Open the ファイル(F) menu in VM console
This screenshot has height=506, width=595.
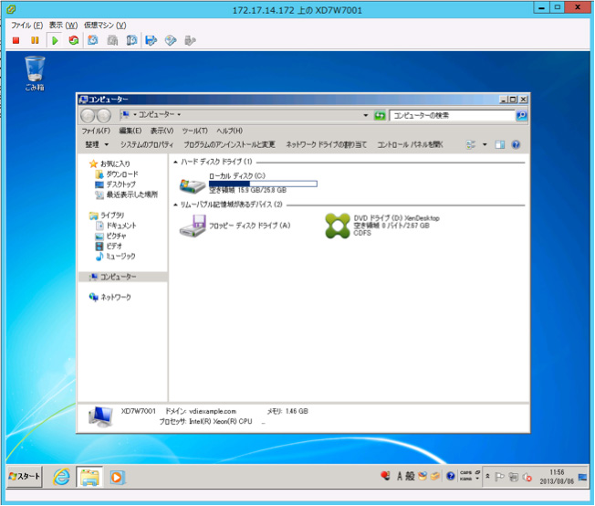[x=26, y=26]
